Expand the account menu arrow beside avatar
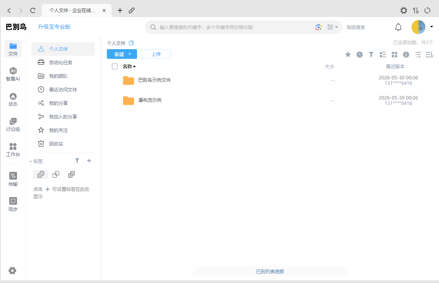Image resolution: width=439 pixels, height=283 pixels. tap(431, 27)
